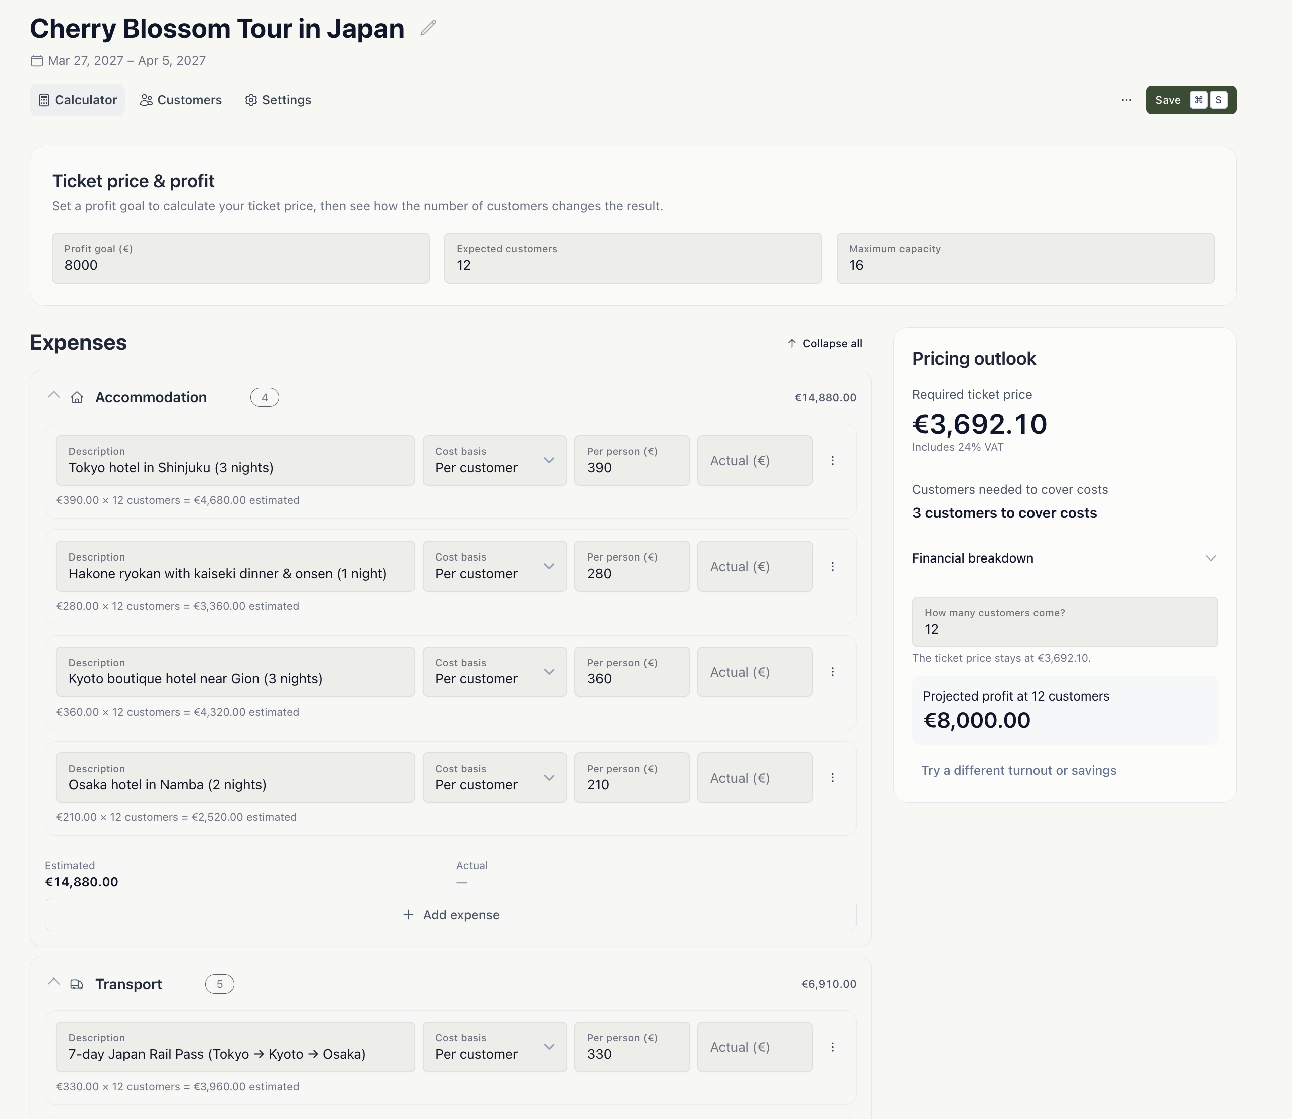The width and height of the screenshot is (1292, 1119).
Task: Open Cost basis dropdown for Osaka hotel row
Action: pyautogui.click(x=494, y=777)
